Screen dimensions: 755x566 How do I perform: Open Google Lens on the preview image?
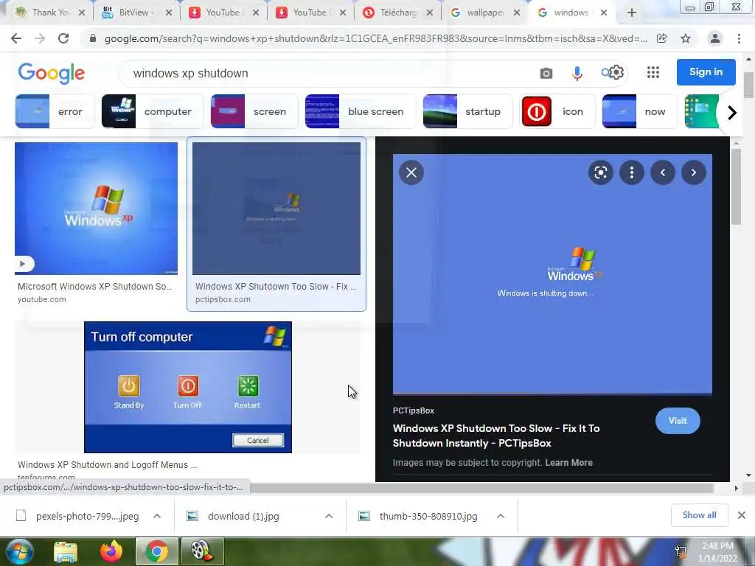[x=600, y=172]
